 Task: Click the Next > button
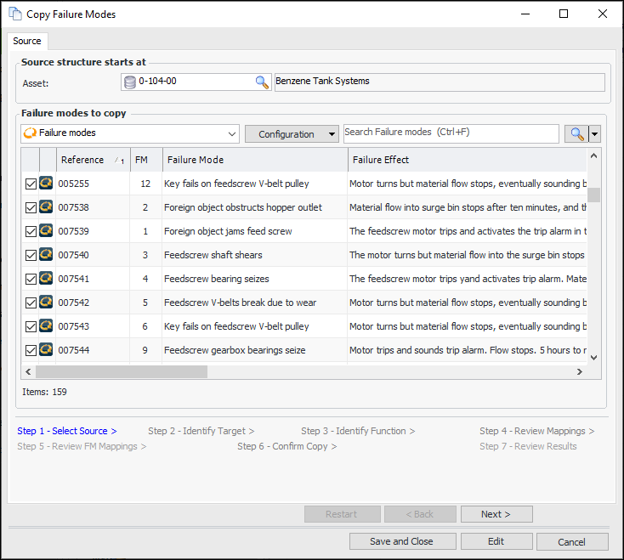tap(496, 514)
